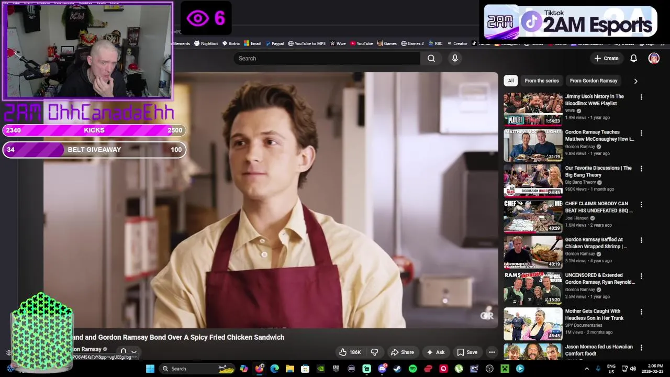Screen dimensions: 670x377
Task: Open File Explorer from taskbar
Action: (x=289, y=369)
